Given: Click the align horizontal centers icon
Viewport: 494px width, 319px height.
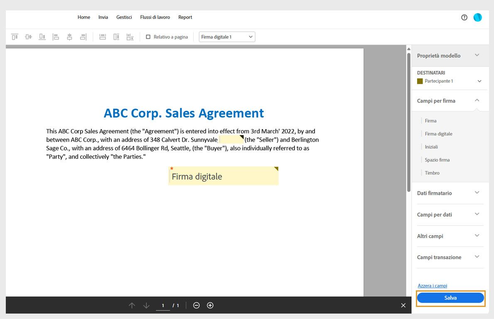Looking at the screenshot, I should pos(69,37).
